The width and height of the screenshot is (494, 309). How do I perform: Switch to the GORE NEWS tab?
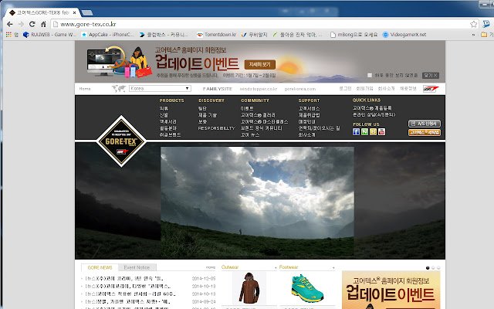coord(100,267)
